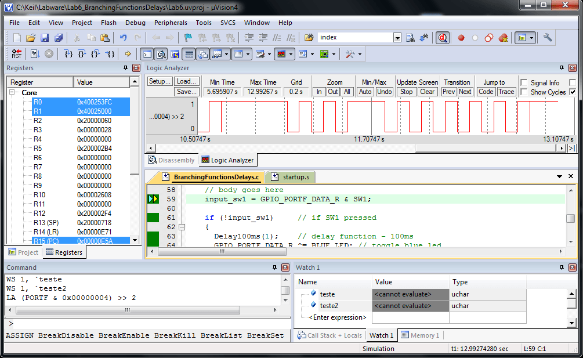Select the R13 (SP) register row

click(x=81, y=222)
